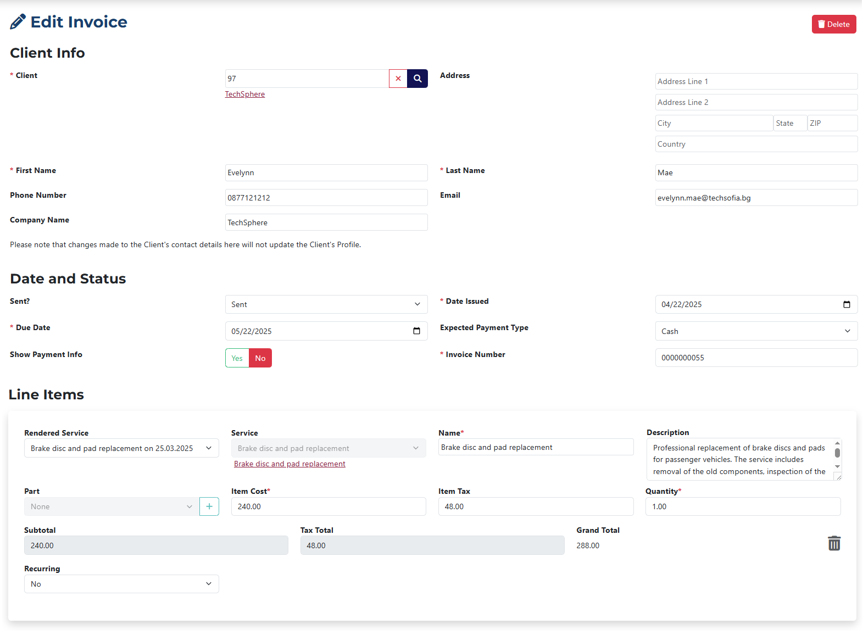Edit the Email address field
Viewport: 863px width, 635px height.
point(756,198)
